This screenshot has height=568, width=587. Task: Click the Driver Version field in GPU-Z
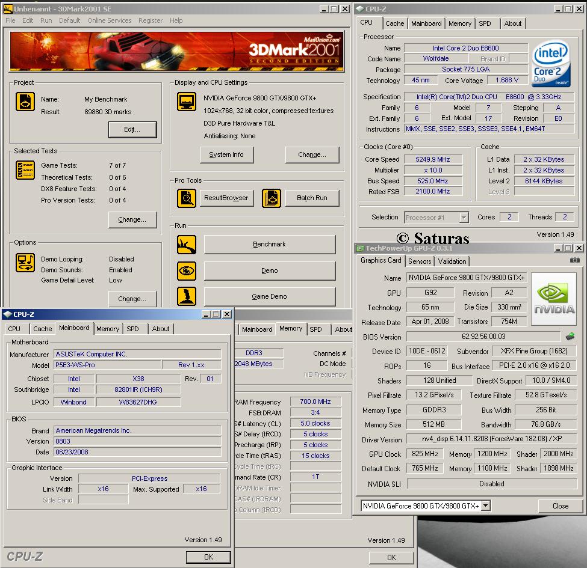click(x=492, y=439)
